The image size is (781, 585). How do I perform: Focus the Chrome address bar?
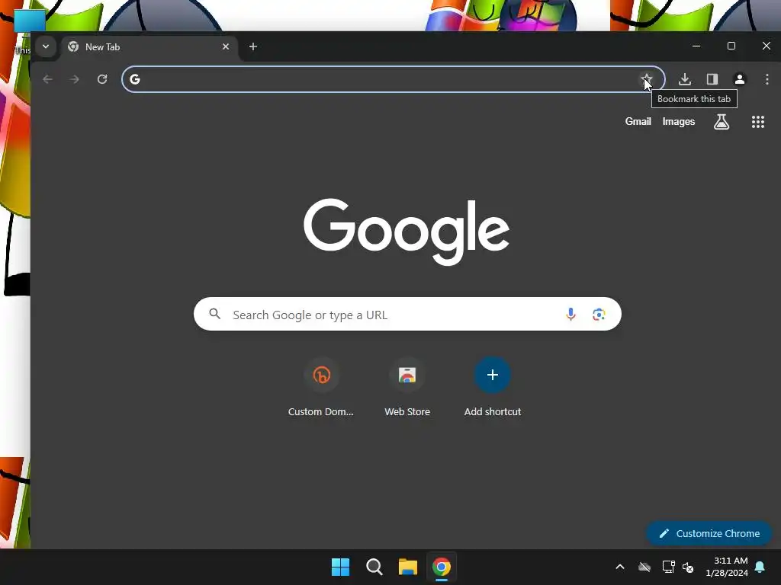pyautogui.click(x=394, y=79)
